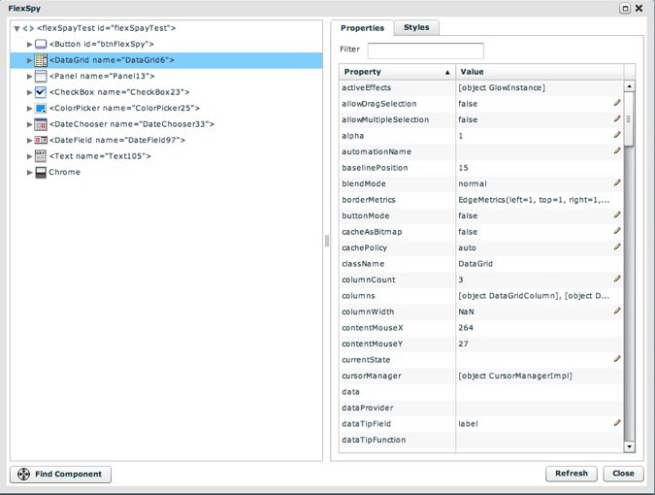Image resolution: width=655 pixels, height=495 pixels.
Task: Expand the DataGrid6 tree node
Action: click(x=29, y=60)
